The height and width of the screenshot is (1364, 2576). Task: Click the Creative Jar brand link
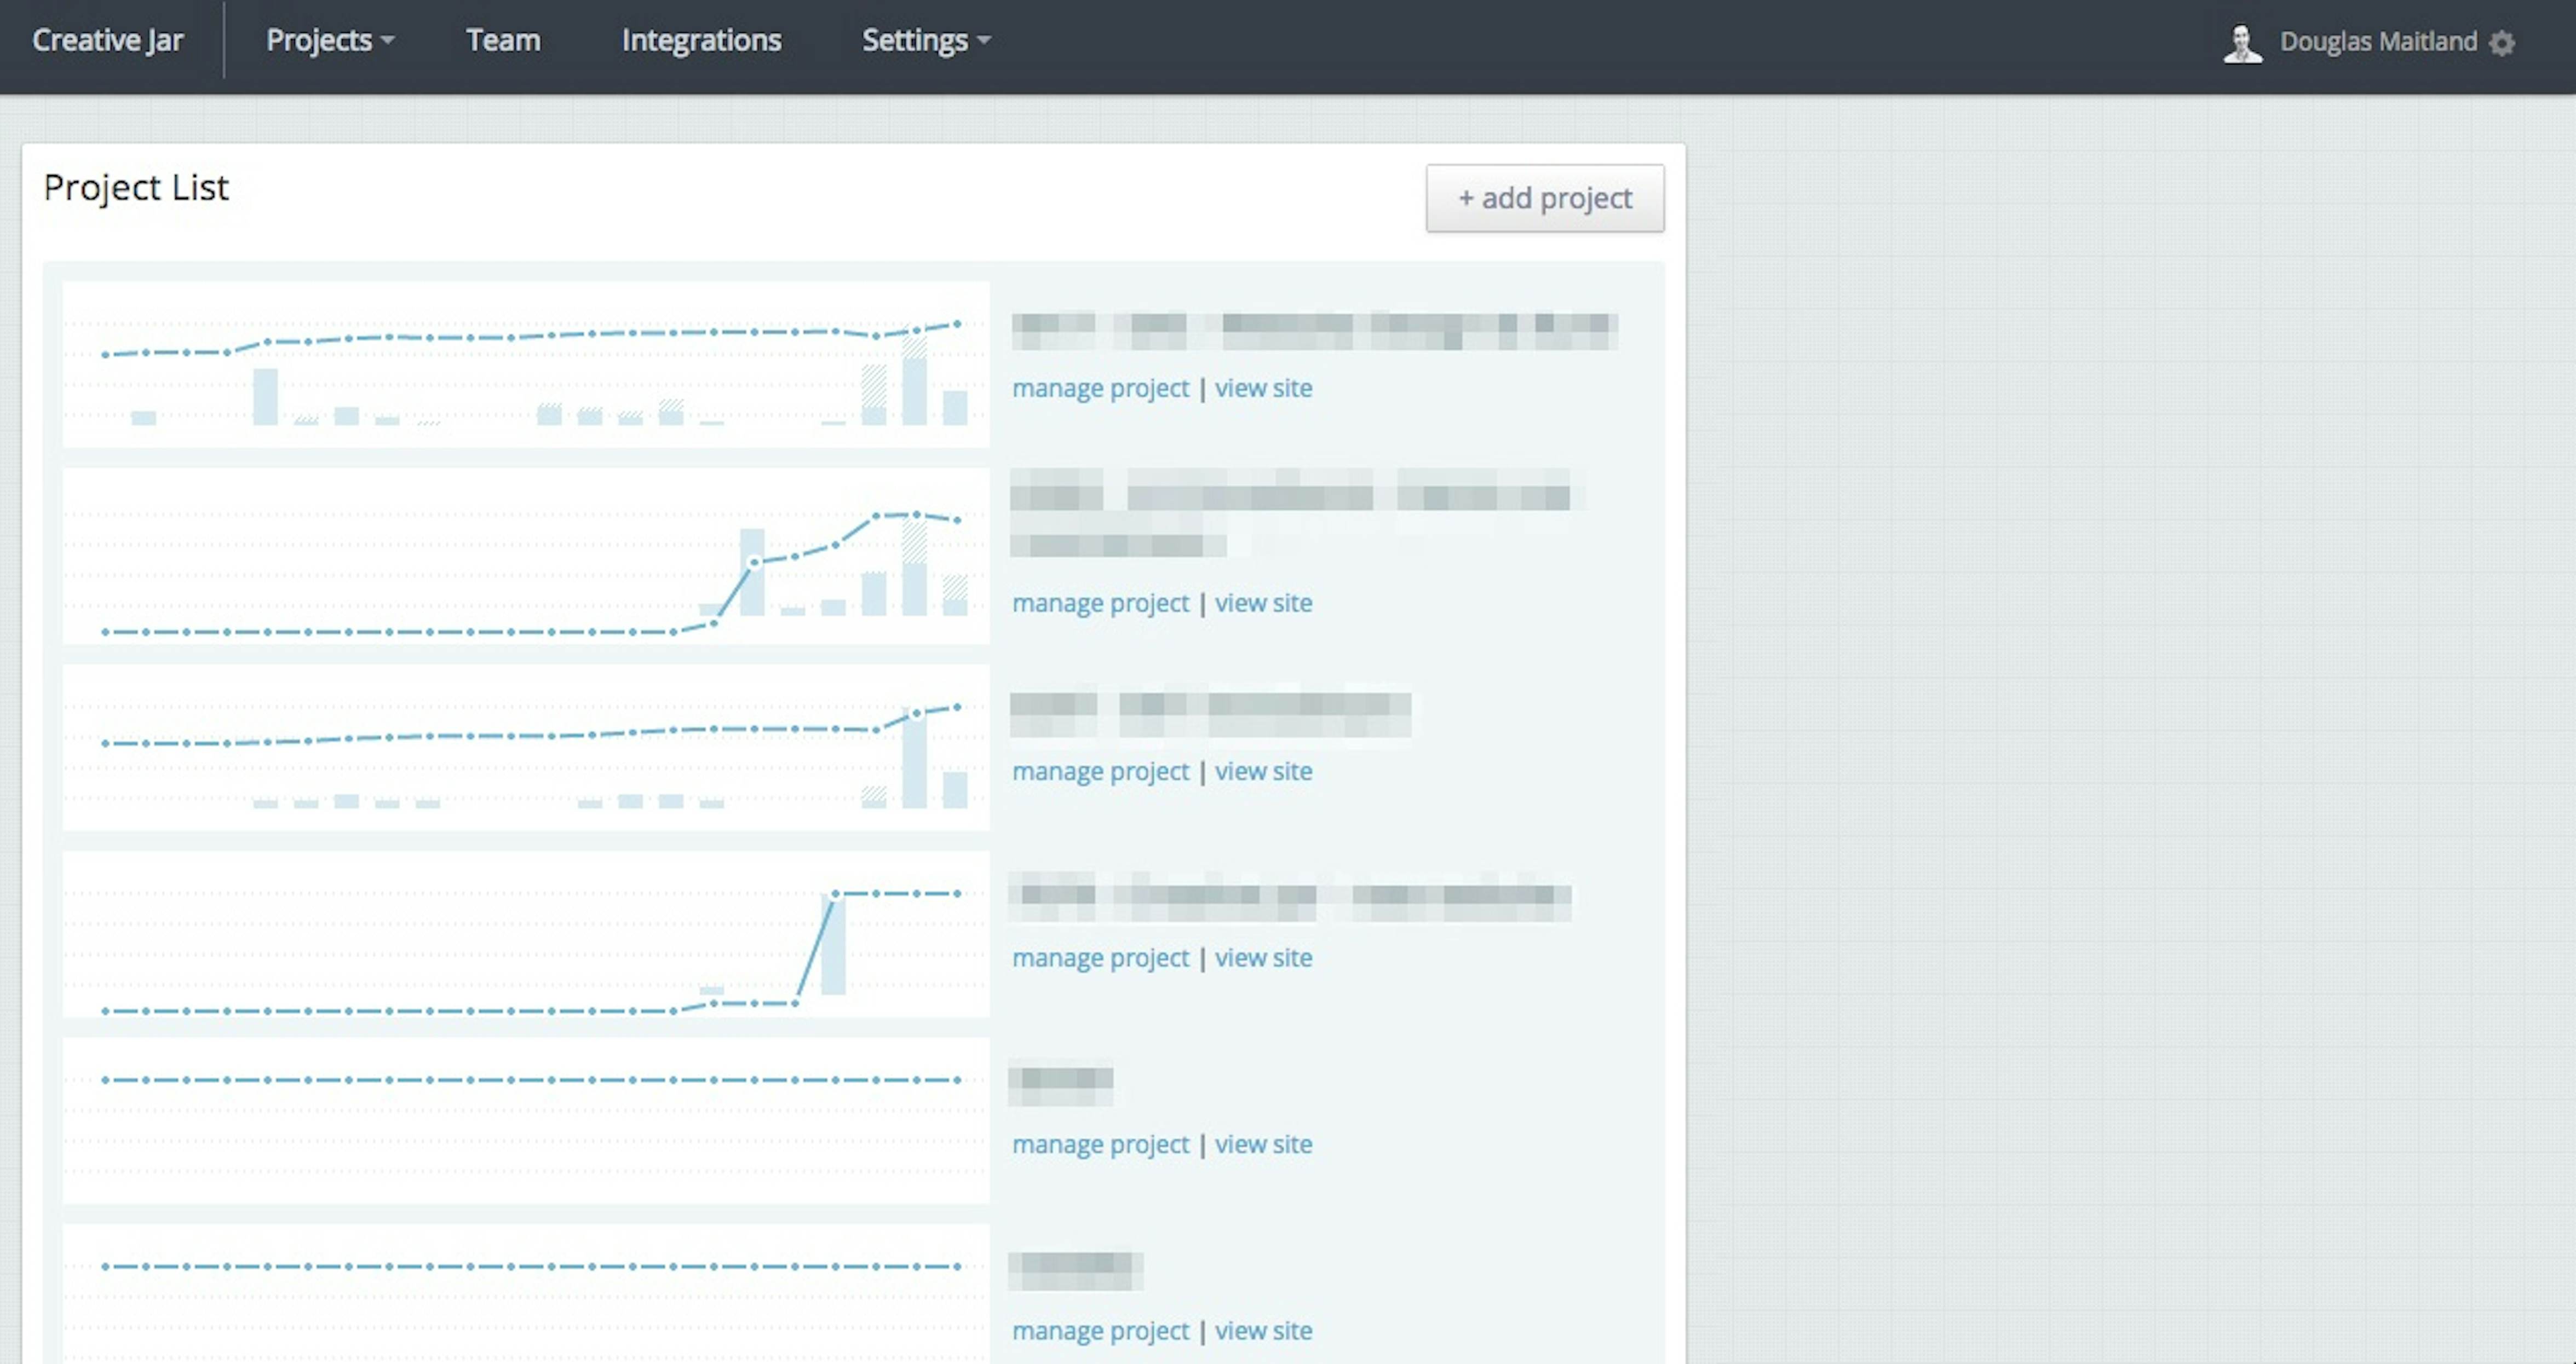[x=108, y=40]
